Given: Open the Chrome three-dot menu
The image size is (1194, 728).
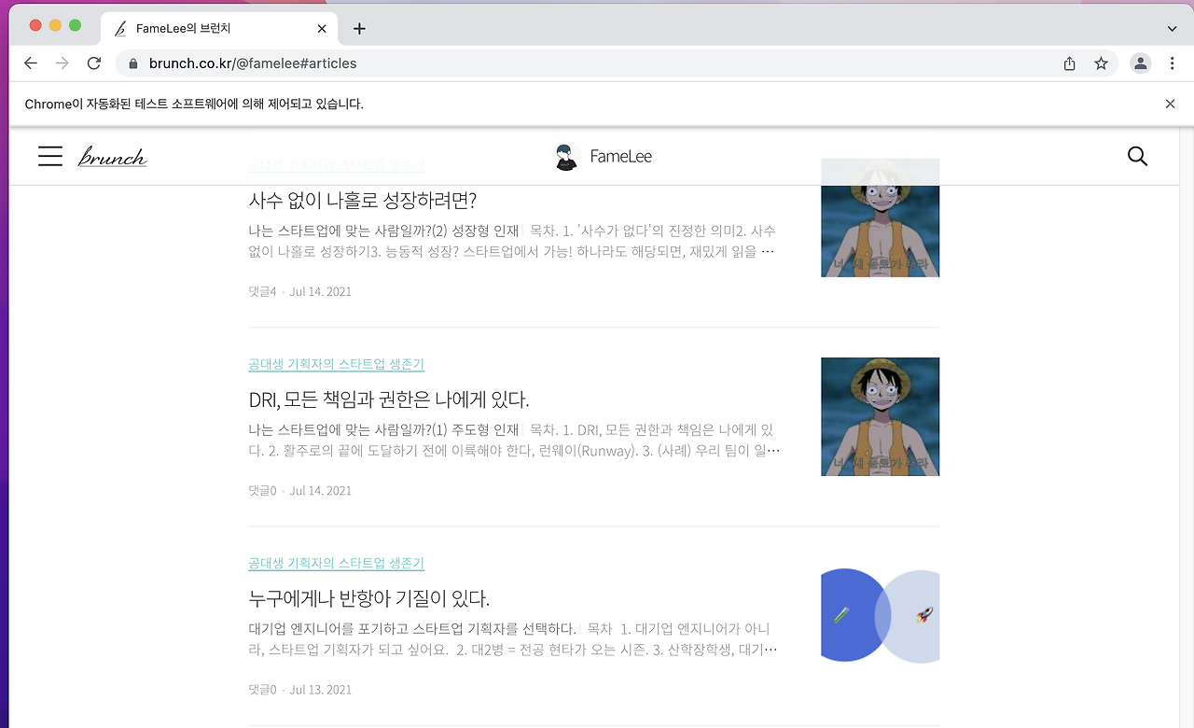Looking at the screenshot, I should coord(1173,63).
